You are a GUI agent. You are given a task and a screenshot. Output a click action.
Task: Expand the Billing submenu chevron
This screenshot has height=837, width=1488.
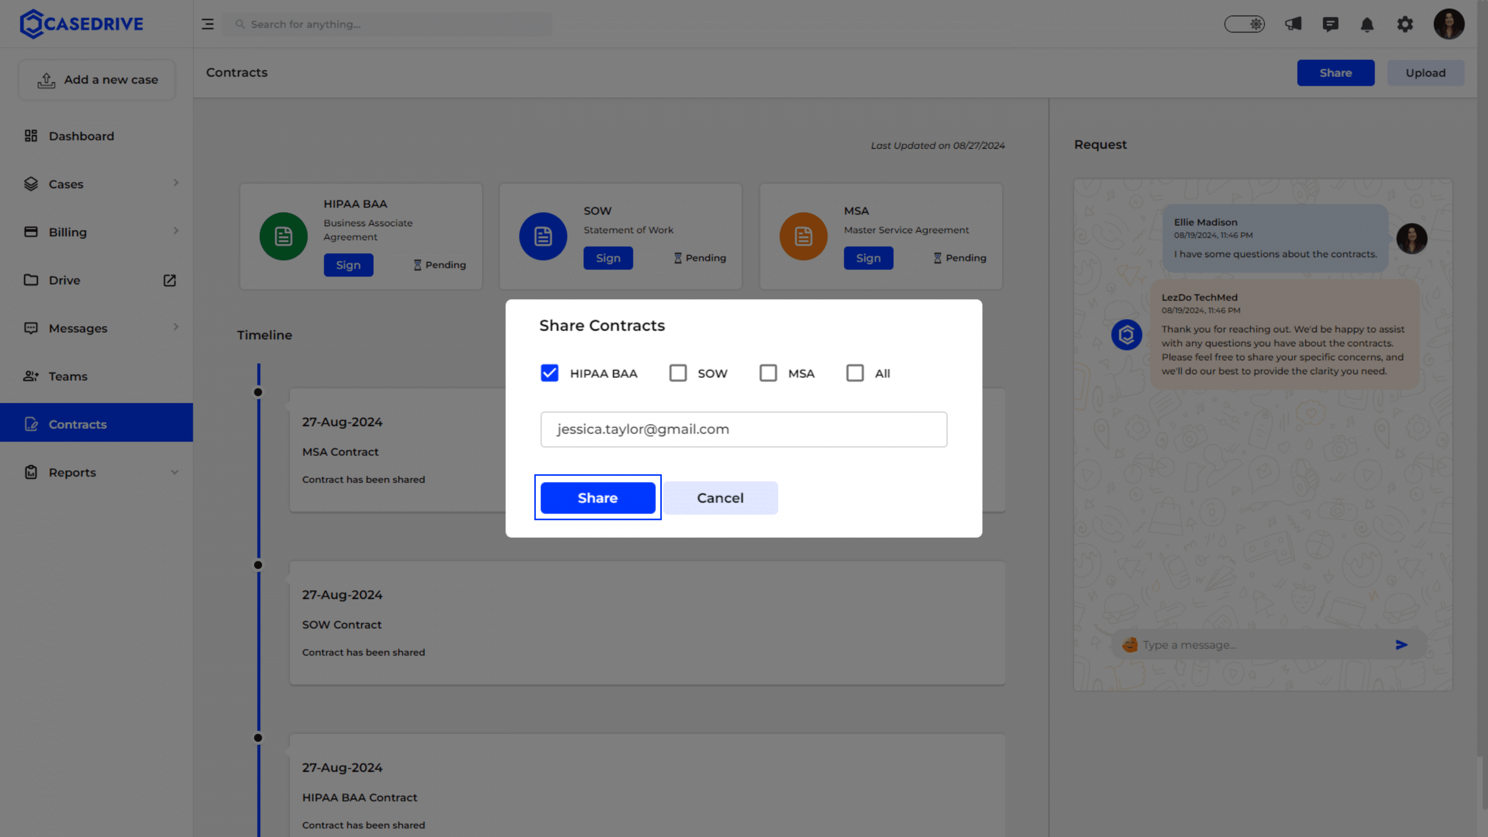176,231
